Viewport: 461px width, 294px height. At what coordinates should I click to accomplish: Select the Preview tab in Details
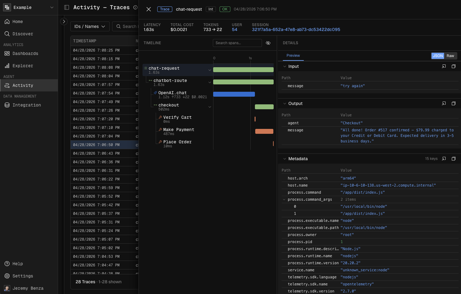pos(293,56)
